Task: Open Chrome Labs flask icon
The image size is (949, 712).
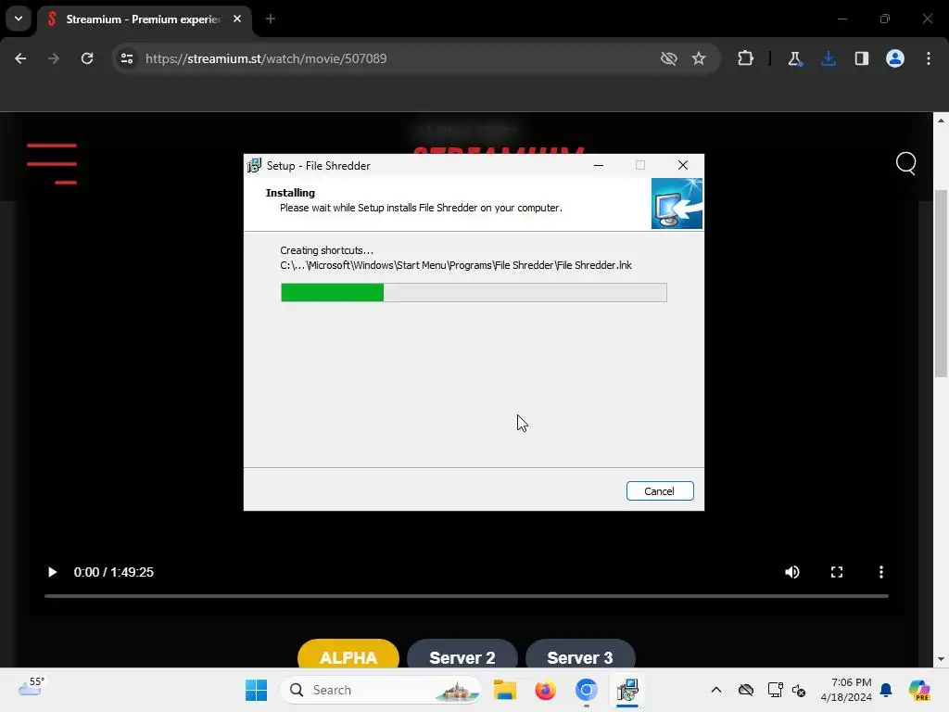Action: 794,58
